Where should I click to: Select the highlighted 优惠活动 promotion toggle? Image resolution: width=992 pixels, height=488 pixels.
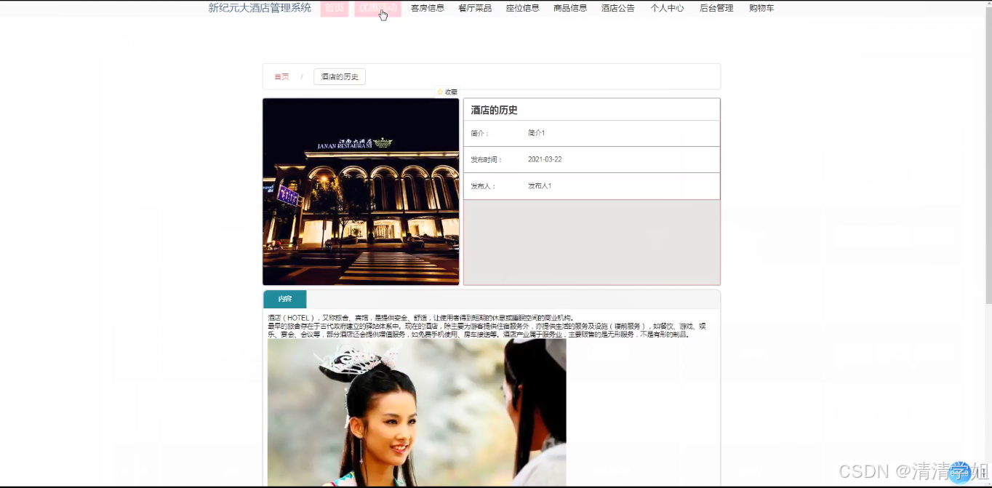point(377,8)
